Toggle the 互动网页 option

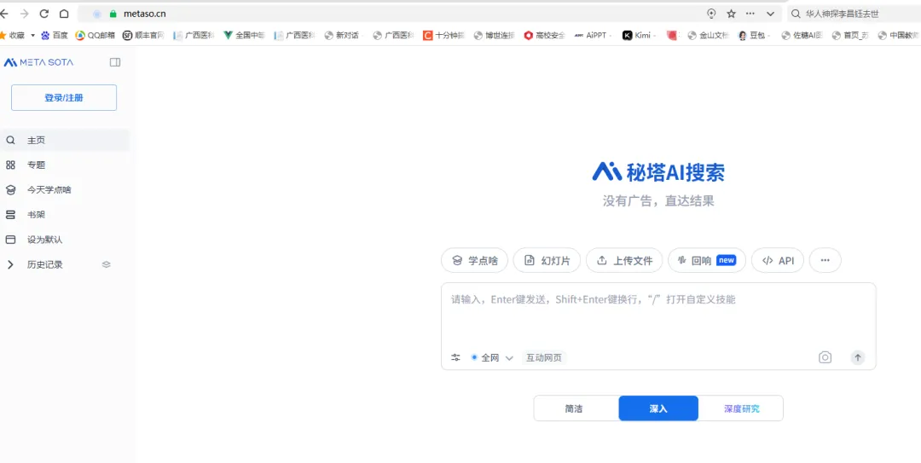point(544,357)
